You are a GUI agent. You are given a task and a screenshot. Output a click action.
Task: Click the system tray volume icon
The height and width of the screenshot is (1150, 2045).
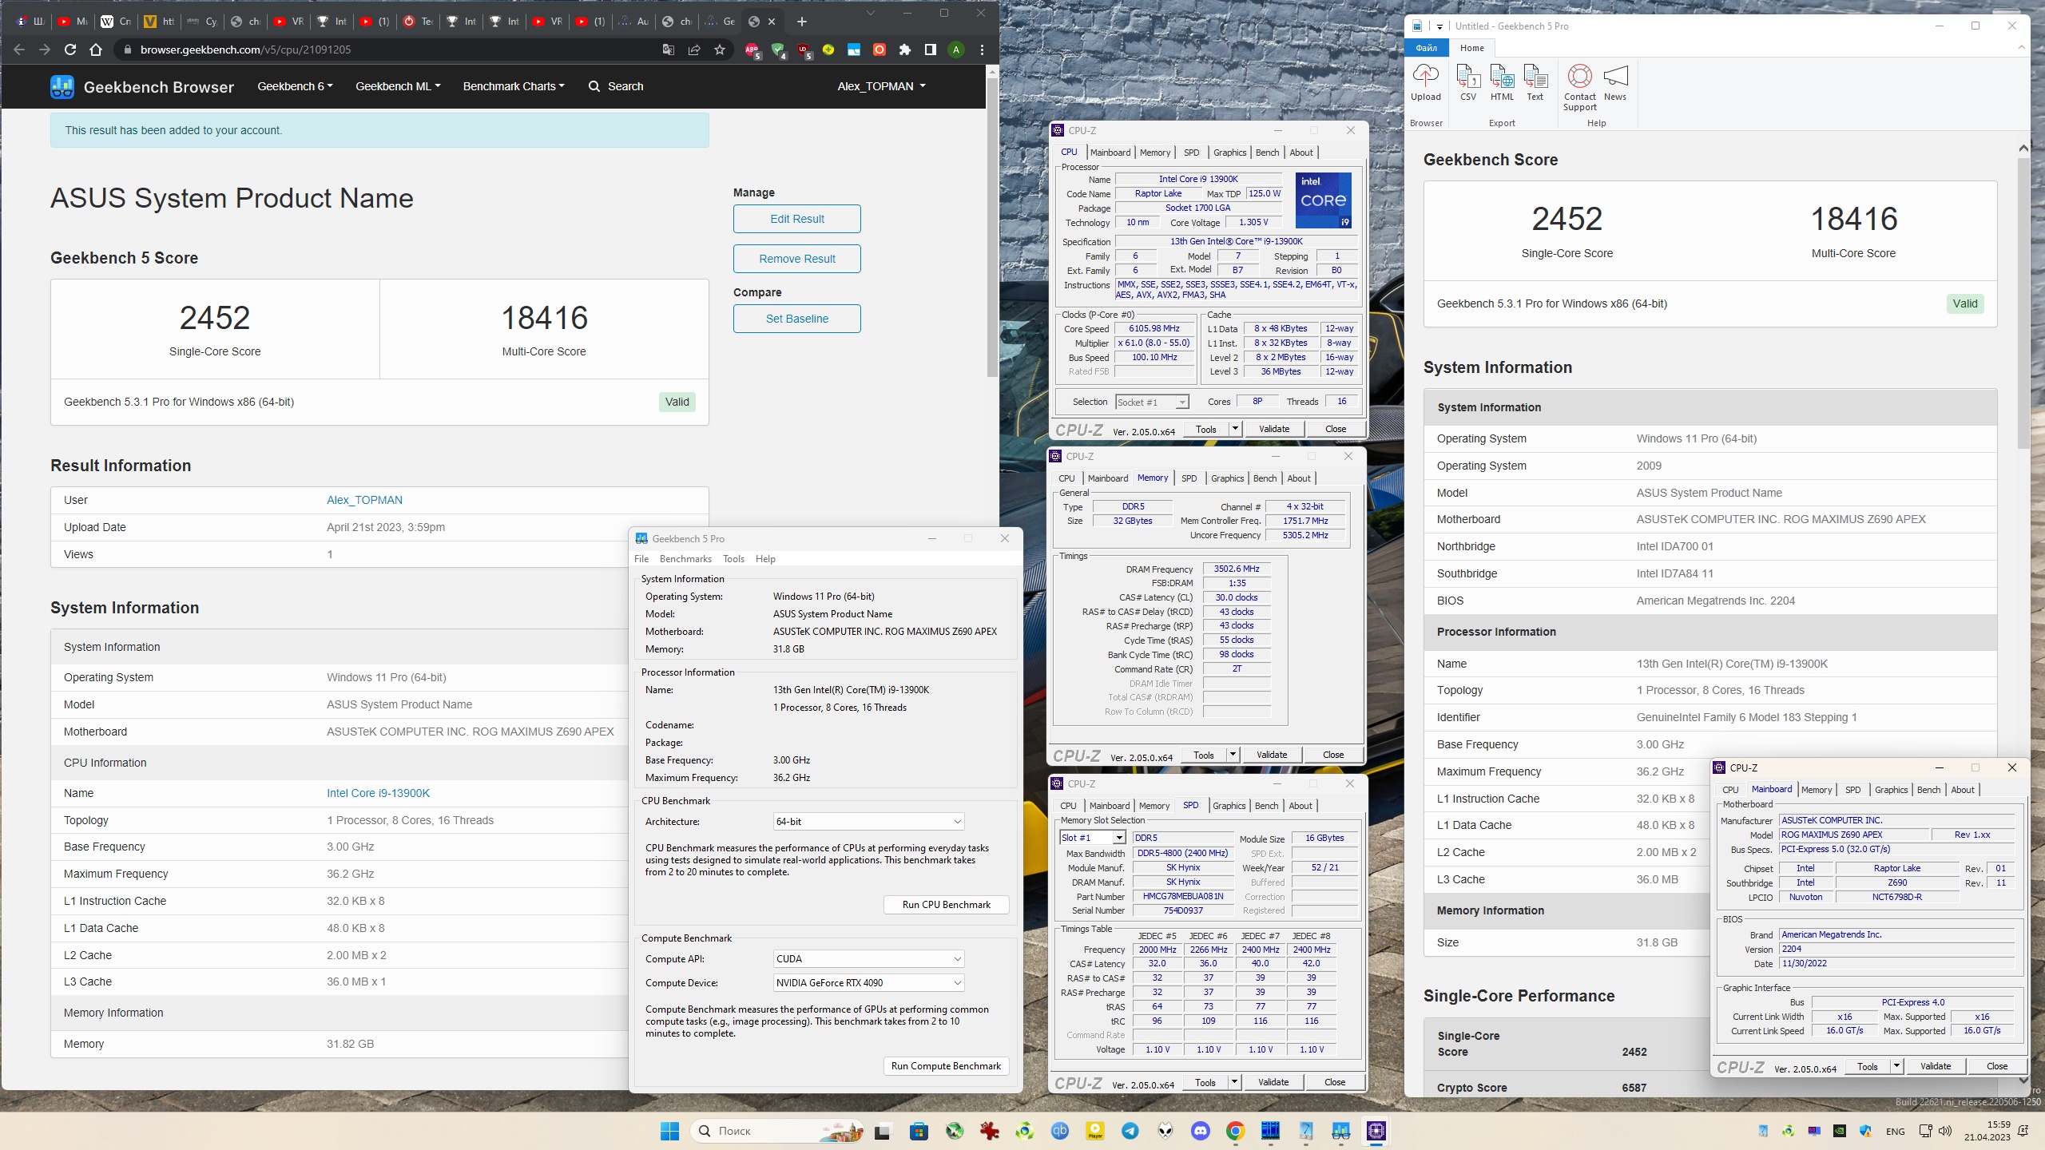pyautogui.click(x=1944, y=1131)
